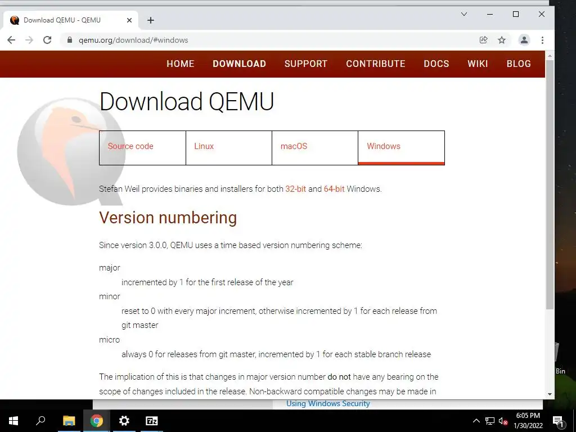Image resolution: width=576 pixels, height=432 pixels.
Task: Click the 'micro' definition term
Action: [110, 340]
